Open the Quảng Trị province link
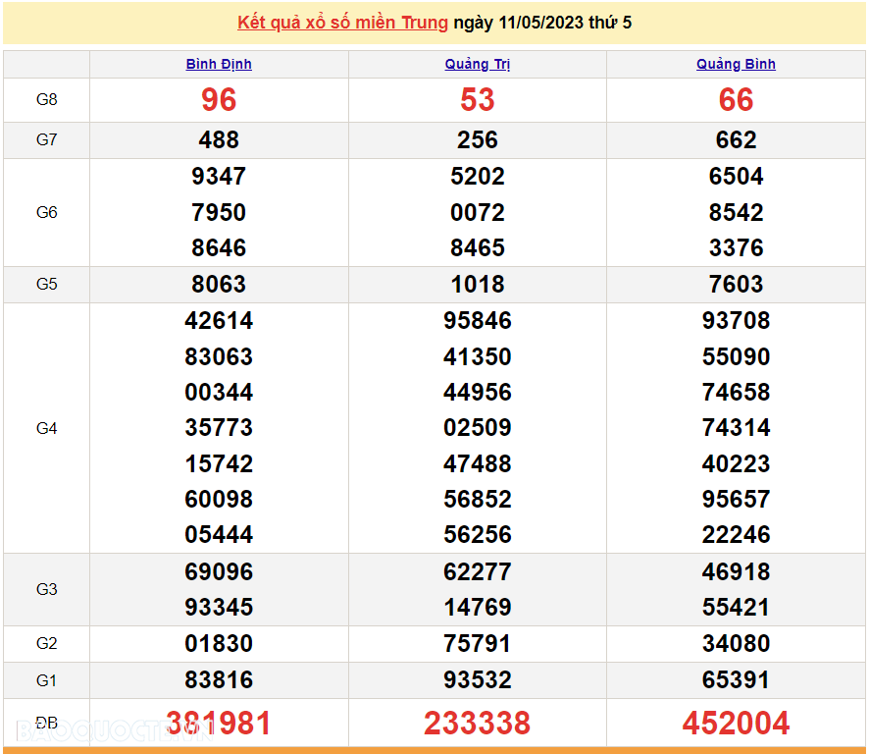Viewport: 869px width, 754px height. [x=478, y=64]
